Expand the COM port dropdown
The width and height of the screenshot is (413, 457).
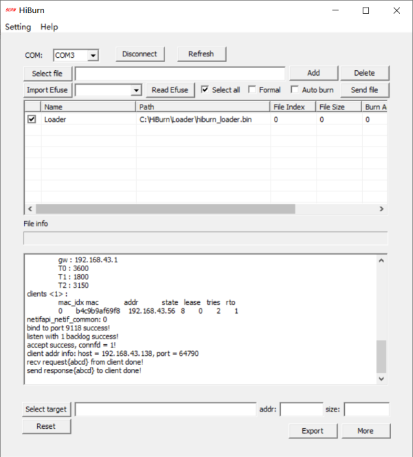click(x=93, y=55)
